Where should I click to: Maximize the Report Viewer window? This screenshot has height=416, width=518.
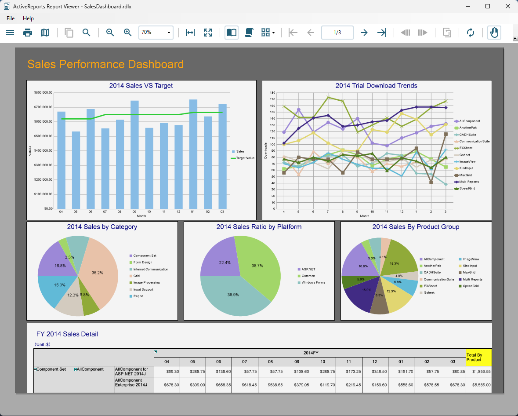click(488, 6)
